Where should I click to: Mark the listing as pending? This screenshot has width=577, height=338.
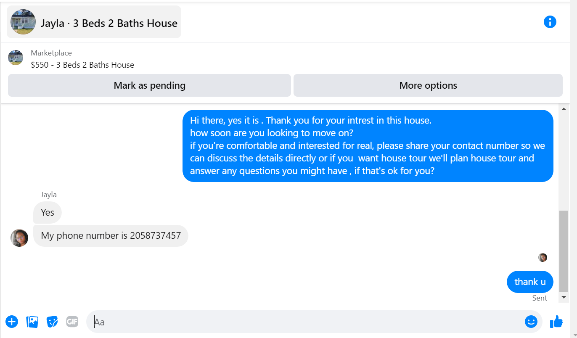[x=149, y=85]
